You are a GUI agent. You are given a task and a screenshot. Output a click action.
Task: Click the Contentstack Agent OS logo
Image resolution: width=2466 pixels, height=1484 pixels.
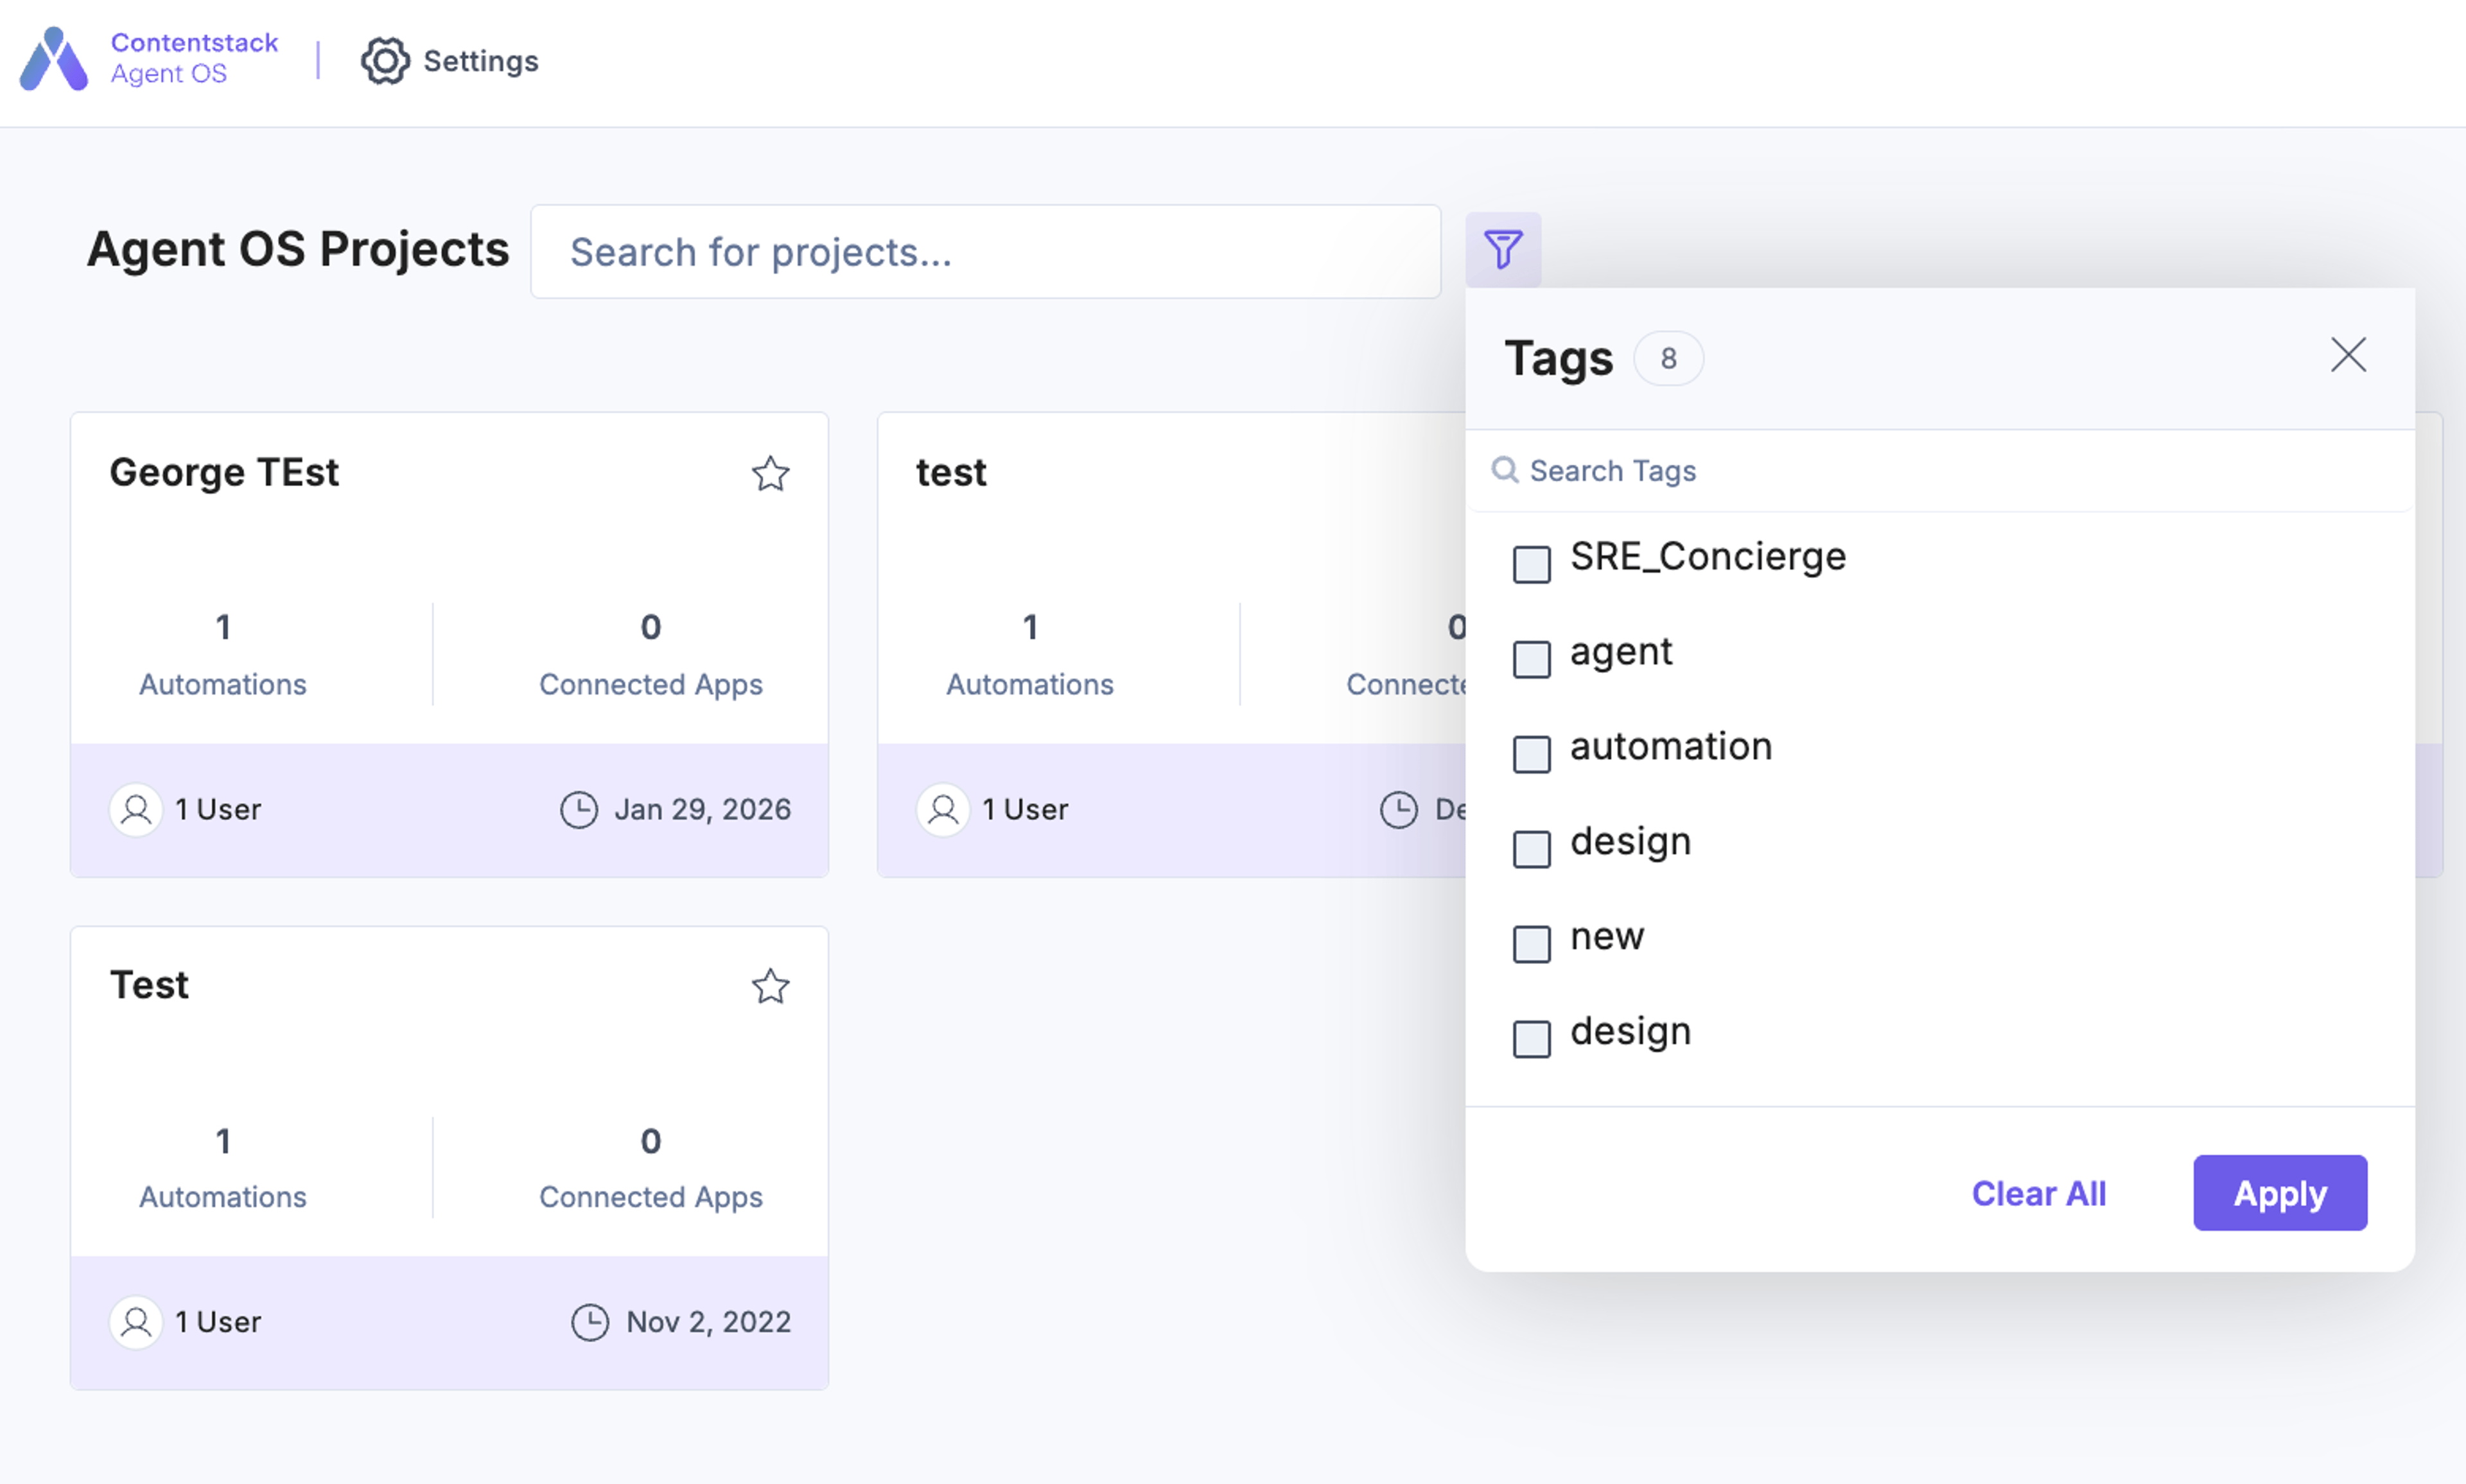click(54, 59)
